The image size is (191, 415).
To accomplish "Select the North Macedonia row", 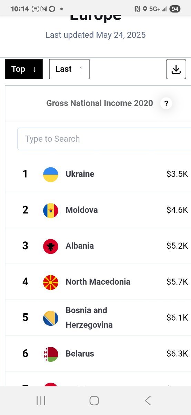I will pyautogui.click(x=98, y=282).
